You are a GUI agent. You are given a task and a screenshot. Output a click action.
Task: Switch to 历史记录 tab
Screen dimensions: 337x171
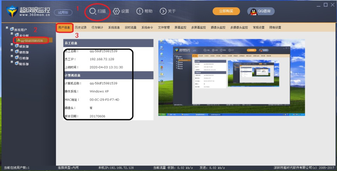point(81,28)
